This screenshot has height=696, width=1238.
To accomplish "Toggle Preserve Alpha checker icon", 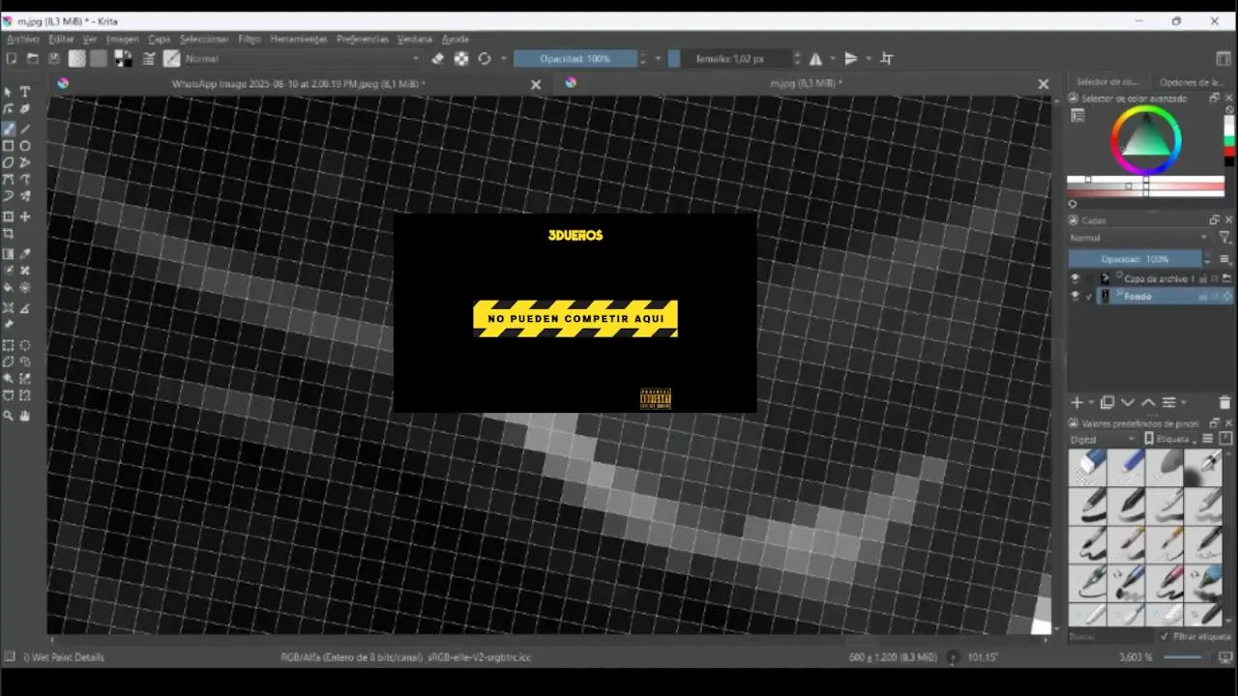I will click(x=461, y=59).
